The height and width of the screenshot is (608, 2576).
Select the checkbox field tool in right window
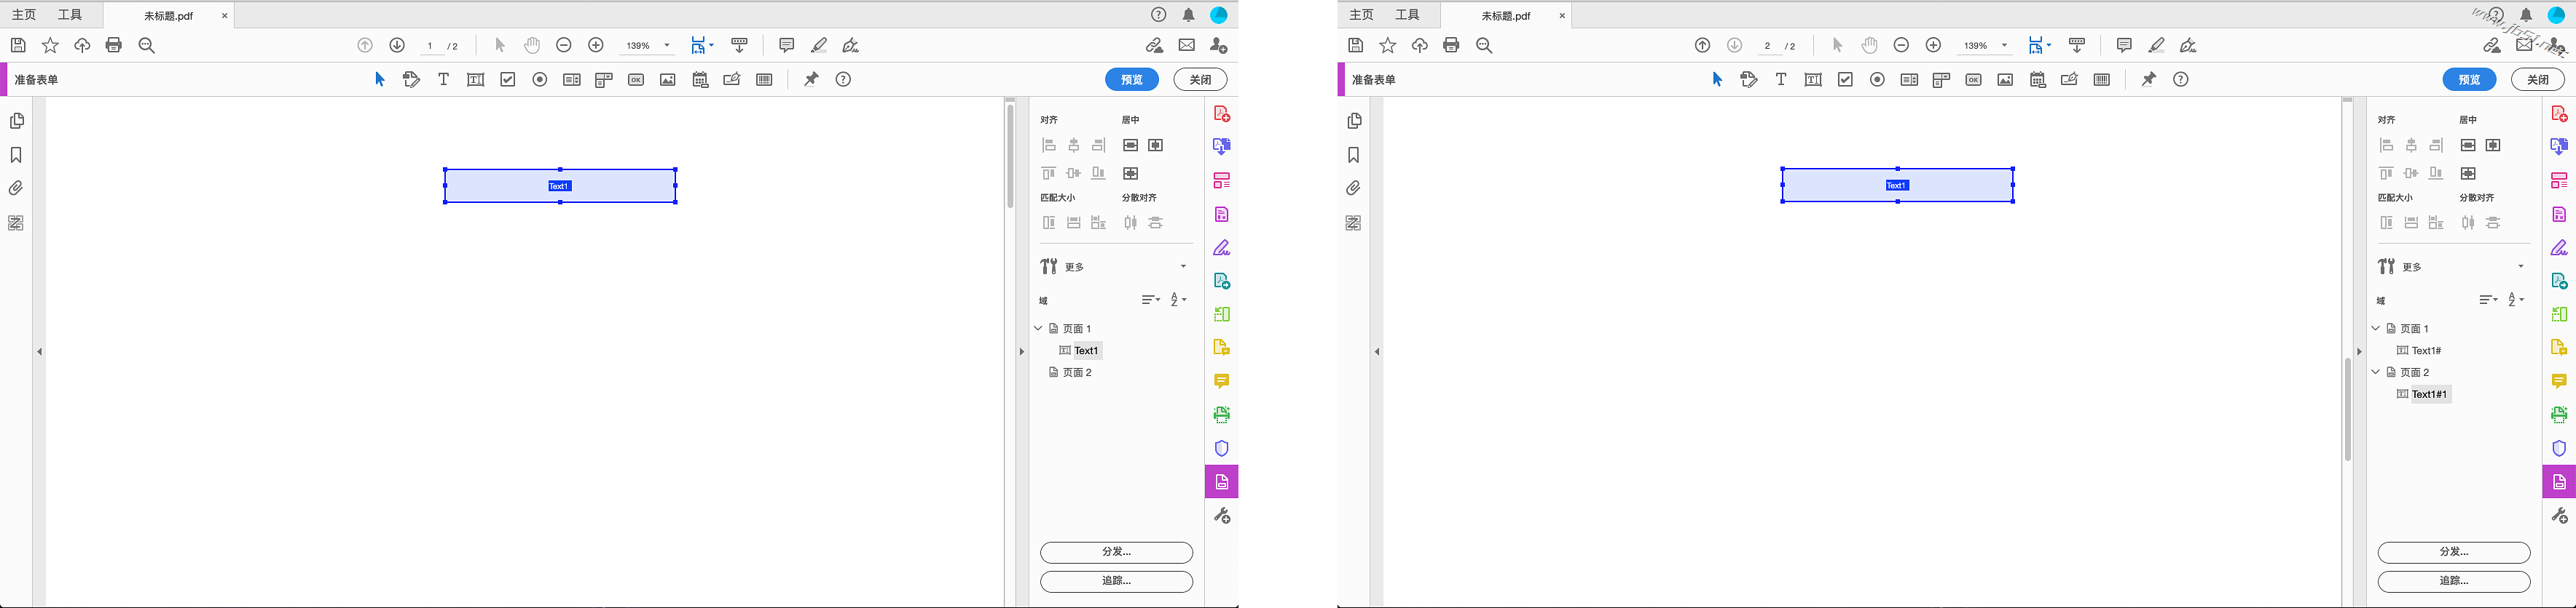pyautogui.click(x=1845, y=80)
